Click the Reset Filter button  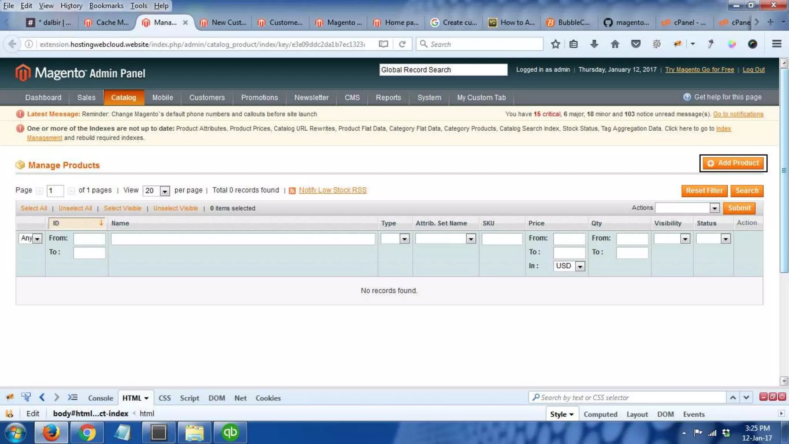[x=704, y=191]
